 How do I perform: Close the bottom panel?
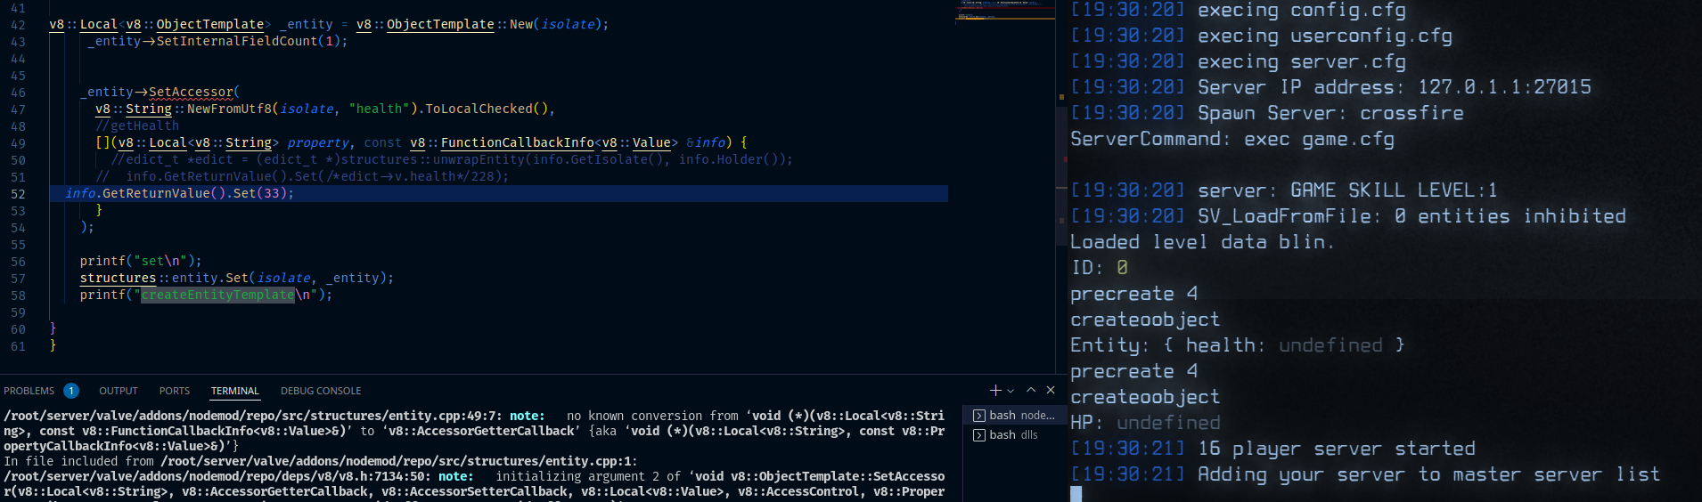(1051, 390)
